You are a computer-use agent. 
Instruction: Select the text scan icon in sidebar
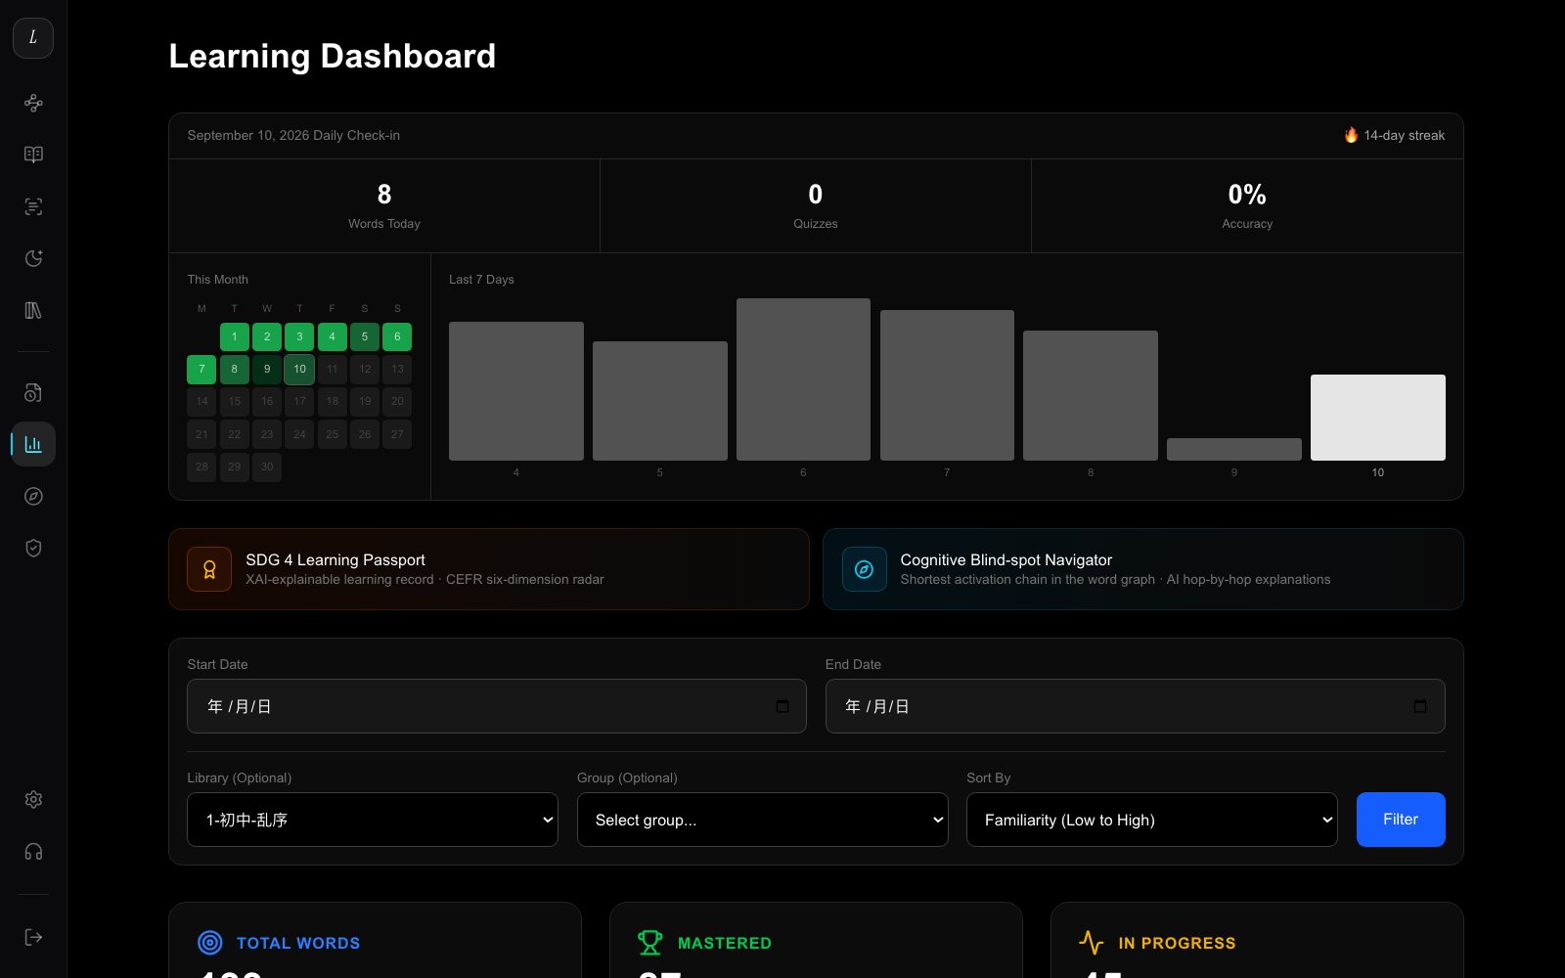click(33, 206)
